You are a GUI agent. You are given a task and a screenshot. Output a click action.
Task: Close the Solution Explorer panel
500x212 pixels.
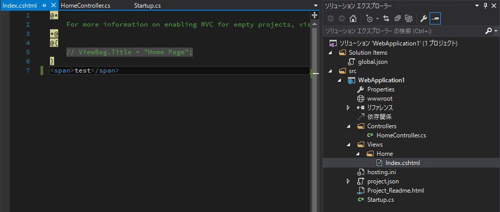click(494, 6)
